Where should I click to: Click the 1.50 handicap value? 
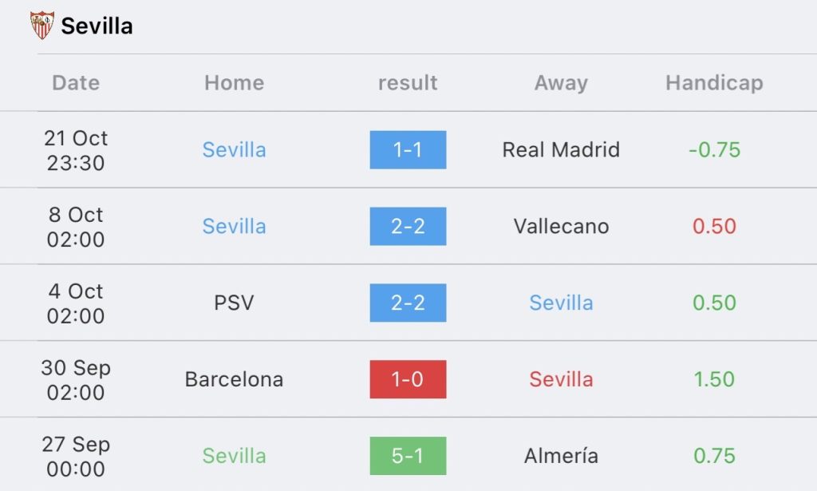(x=714, y=379)
